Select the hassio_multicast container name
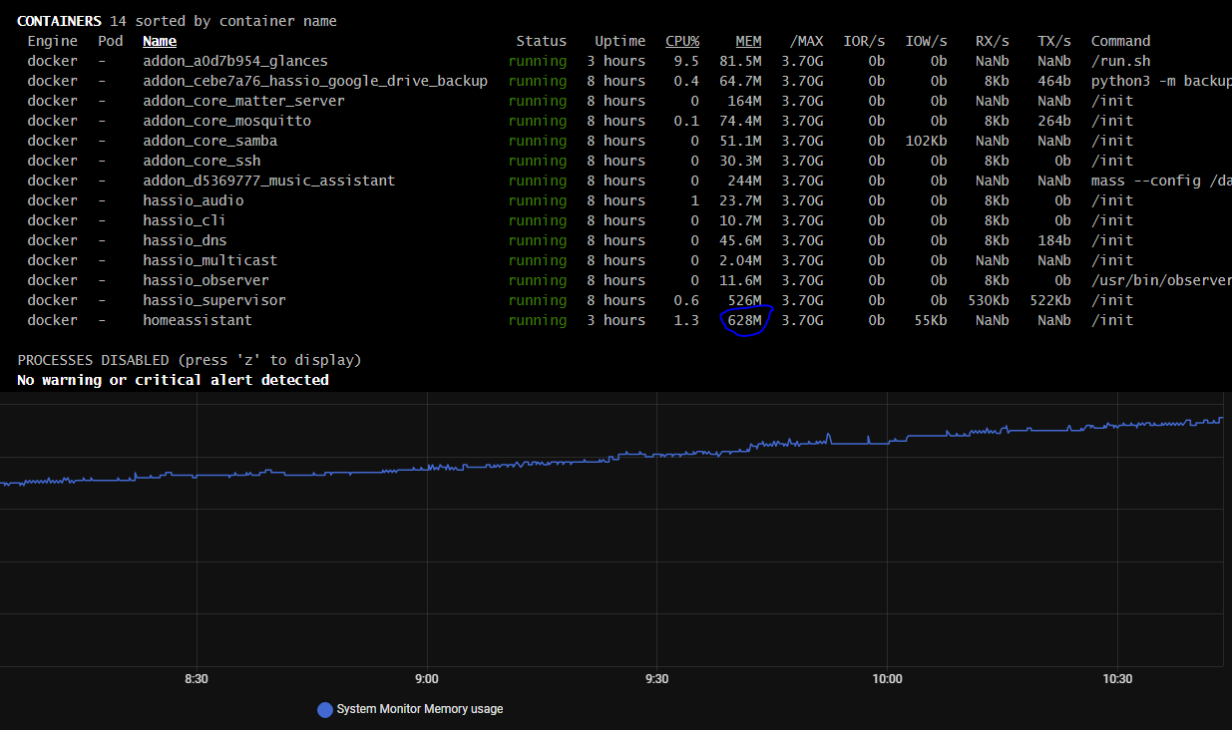The height and width of the screenshot is (731, 1232). click(210, 260)
